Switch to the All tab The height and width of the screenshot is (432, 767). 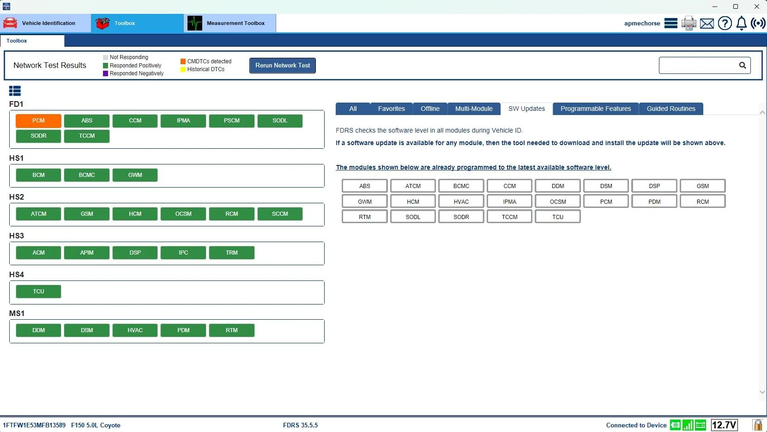(353, 109)
